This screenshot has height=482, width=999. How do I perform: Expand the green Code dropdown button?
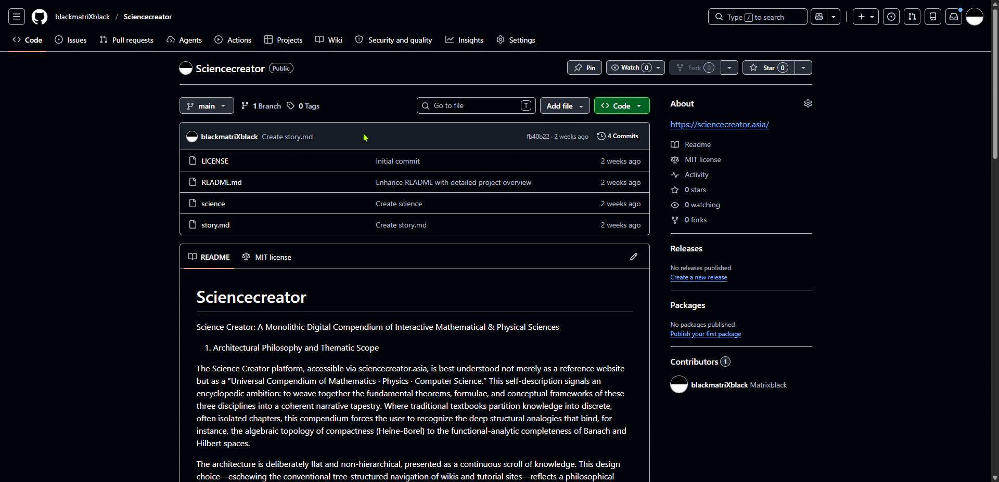622,105
